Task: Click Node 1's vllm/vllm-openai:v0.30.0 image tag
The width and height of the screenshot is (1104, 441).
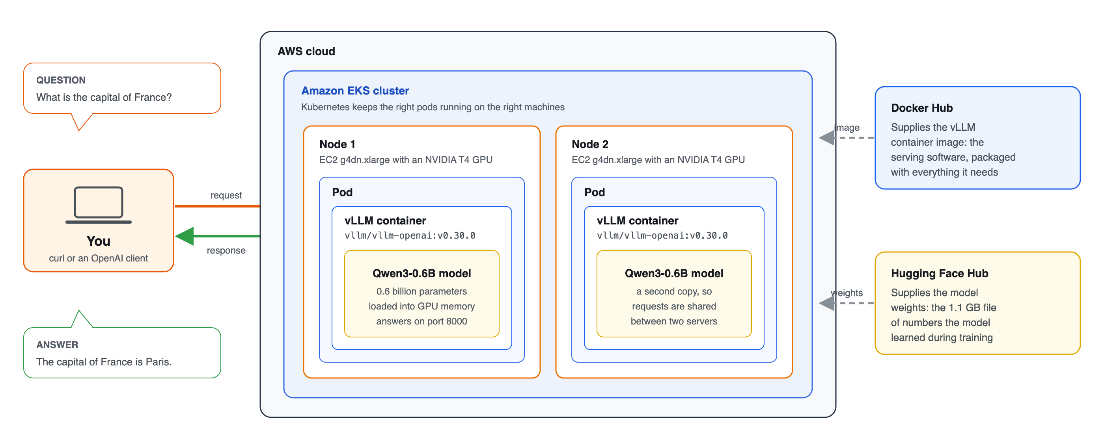Action: pyautogui.click(x=410, y=235)
